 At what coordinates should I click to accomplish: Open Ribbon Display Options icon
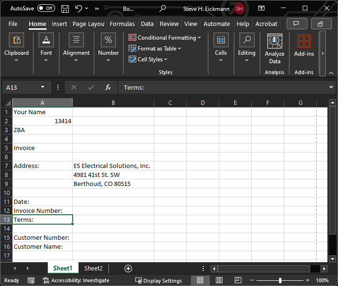[x=261, y=8]
